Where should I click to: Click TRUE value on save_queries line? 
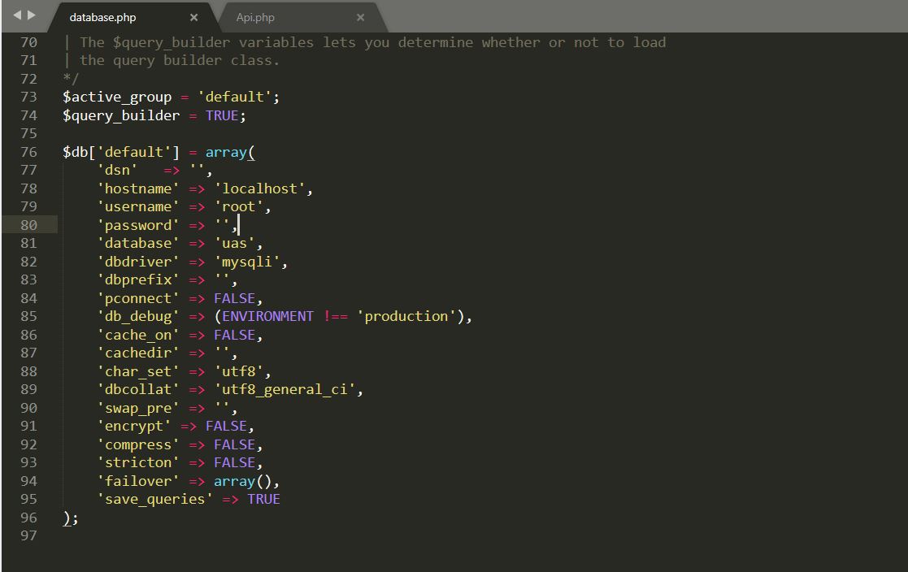coord(263,499)
